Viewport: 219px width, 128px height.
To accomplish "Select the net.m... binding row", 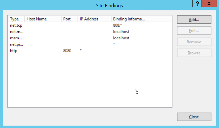I will tap(16, 32).
